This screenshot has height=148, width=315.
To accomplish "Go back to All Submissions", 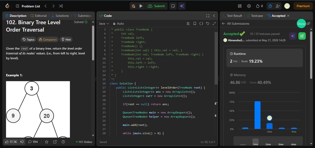I will point(235,23).
